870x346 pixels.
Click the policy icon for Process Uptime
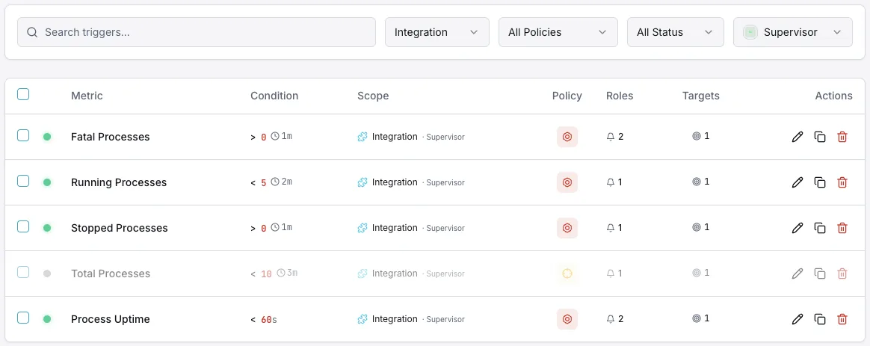coord(567,319)
